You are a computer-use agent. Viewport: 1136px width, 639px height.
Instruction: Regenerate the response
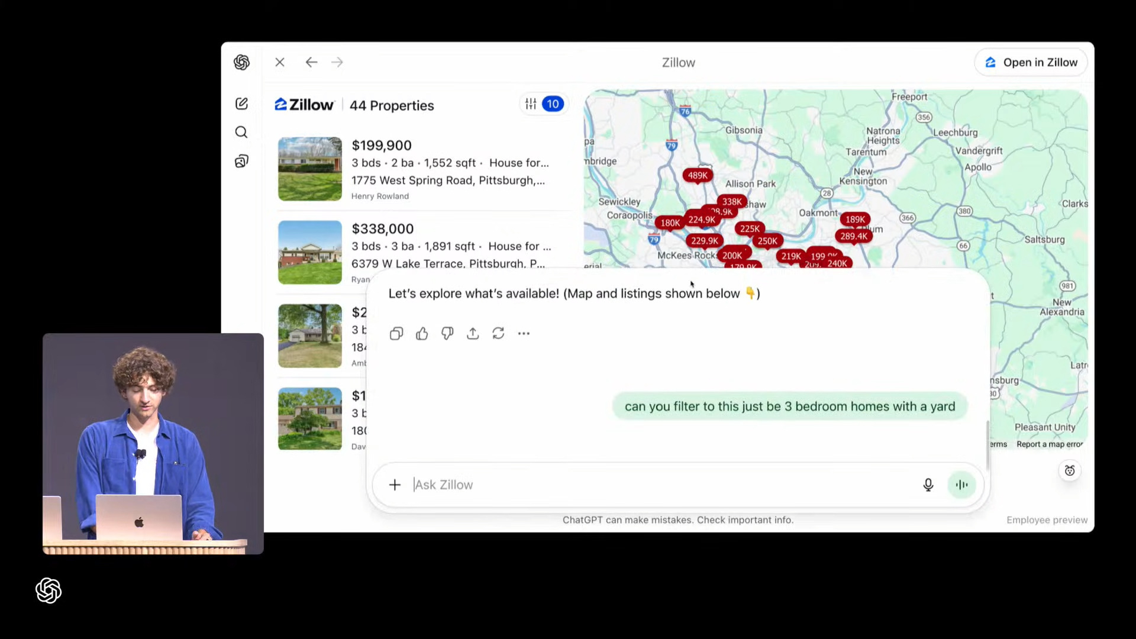tap(498, 334)
